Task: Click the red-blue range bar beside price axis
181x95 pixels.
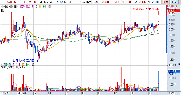Action: (166, 29)
